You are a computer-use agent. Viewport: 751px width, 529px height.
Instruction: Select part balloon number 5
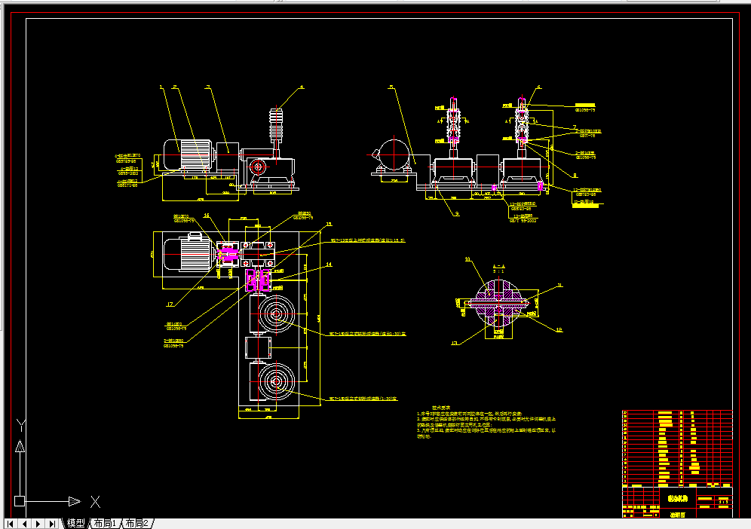[x=391, y=87]
